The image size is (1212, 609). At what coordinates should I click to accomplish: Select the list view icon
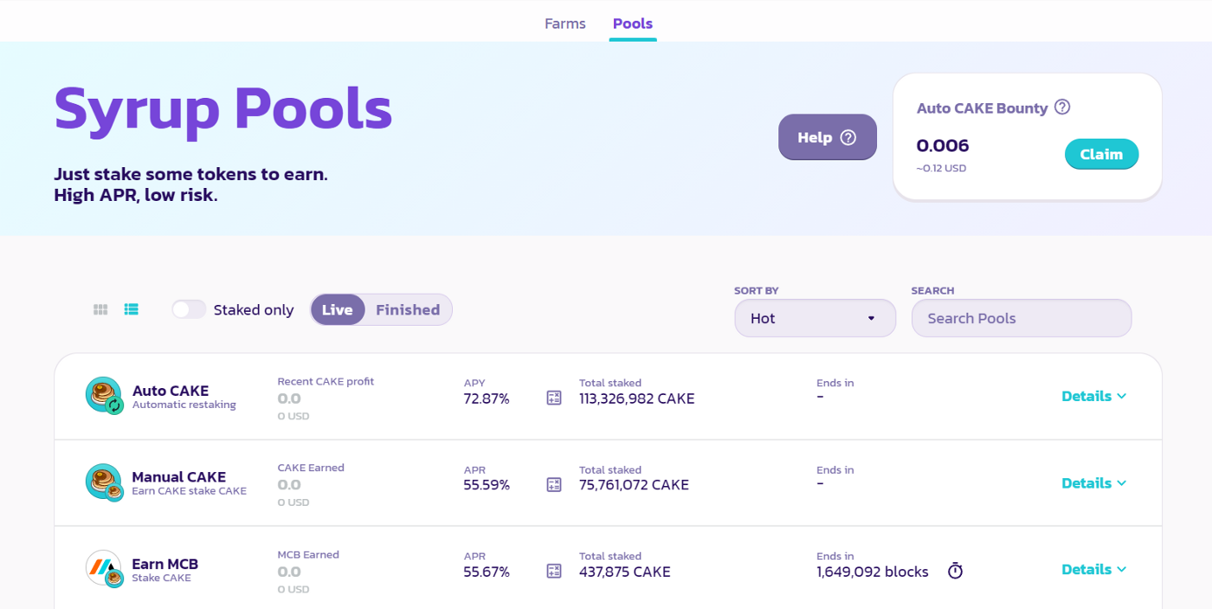[132, 309]
